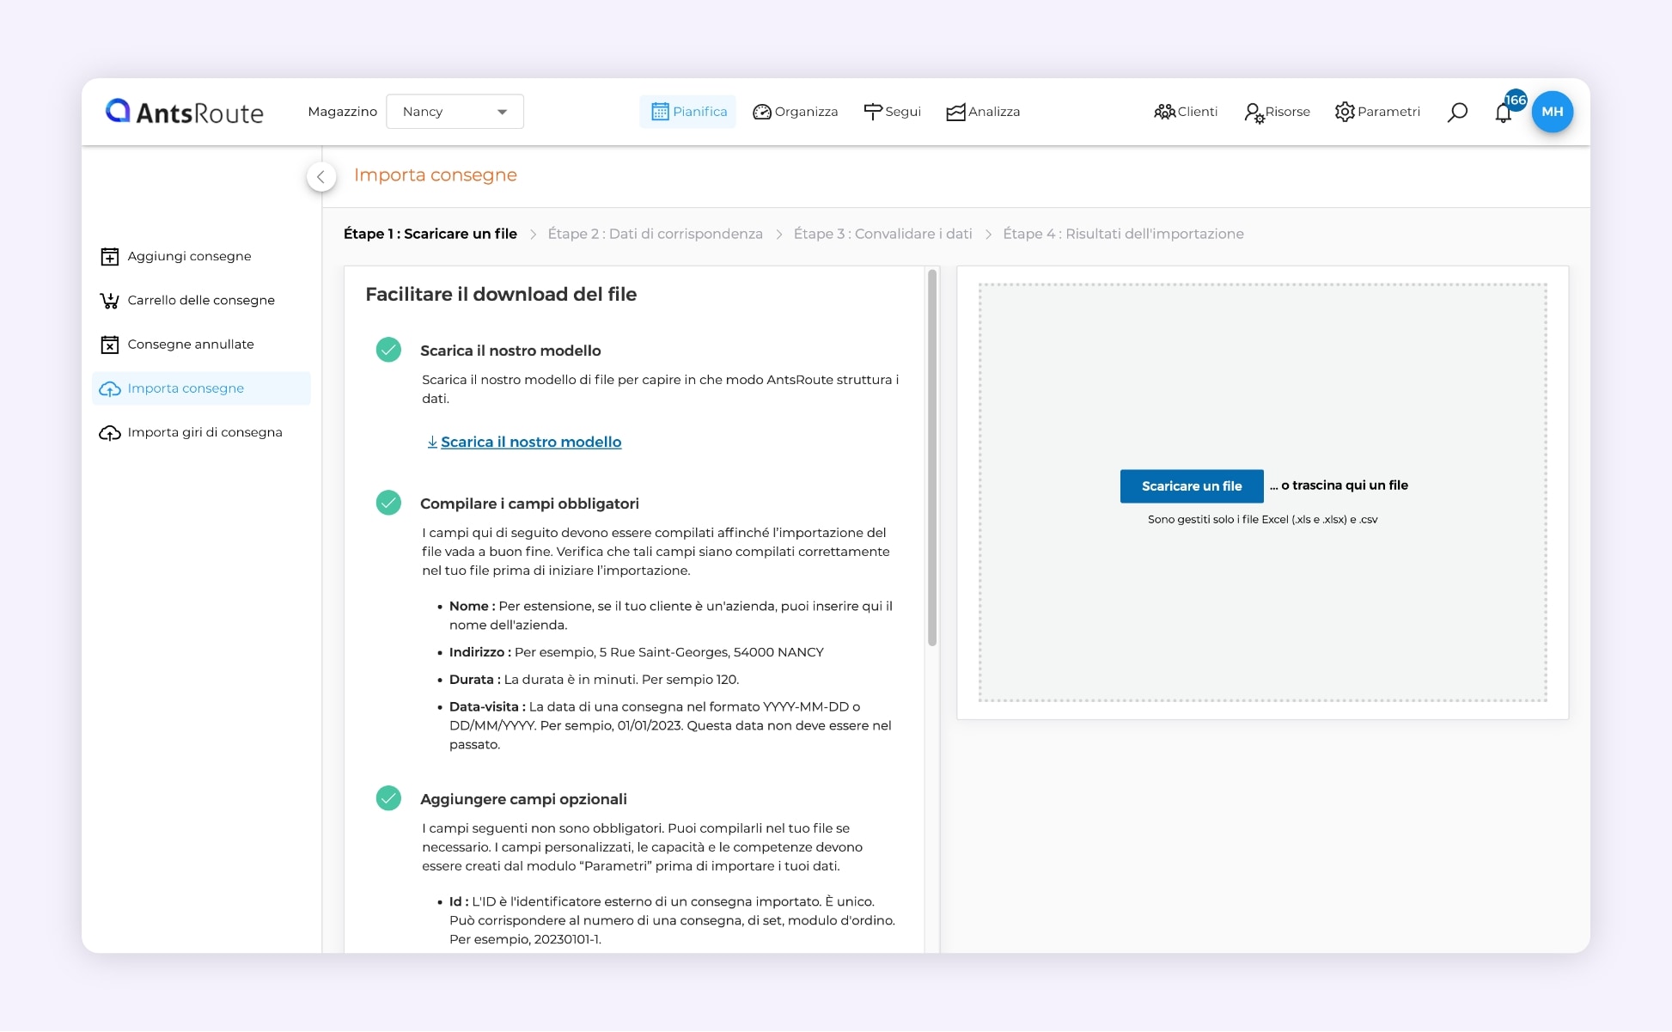Toggle the check beside Compilare i campi obbligatori
Viewport: 1672px width, 1032px height.
tap(388, 503)
